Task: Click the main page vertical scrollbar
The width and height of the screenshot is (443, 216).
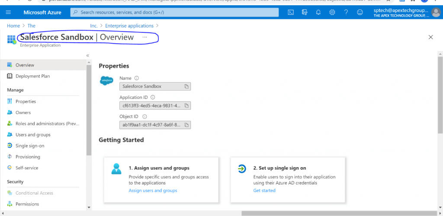Action: (x=440, y=95)
